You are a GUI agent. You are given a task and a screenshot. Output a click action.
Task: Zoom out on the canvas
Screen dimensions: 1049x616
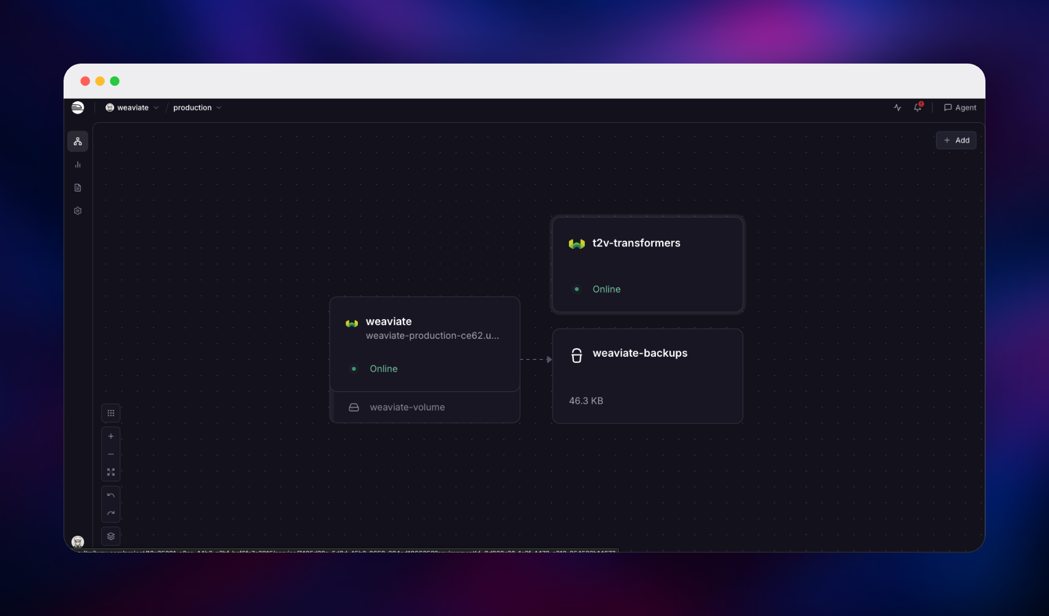(111, 454)
